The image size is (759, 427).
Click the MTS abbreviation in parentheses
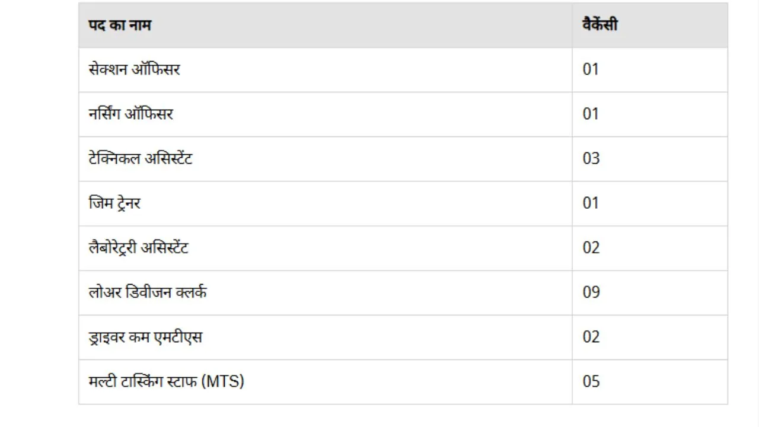click(x=223, y=381)
